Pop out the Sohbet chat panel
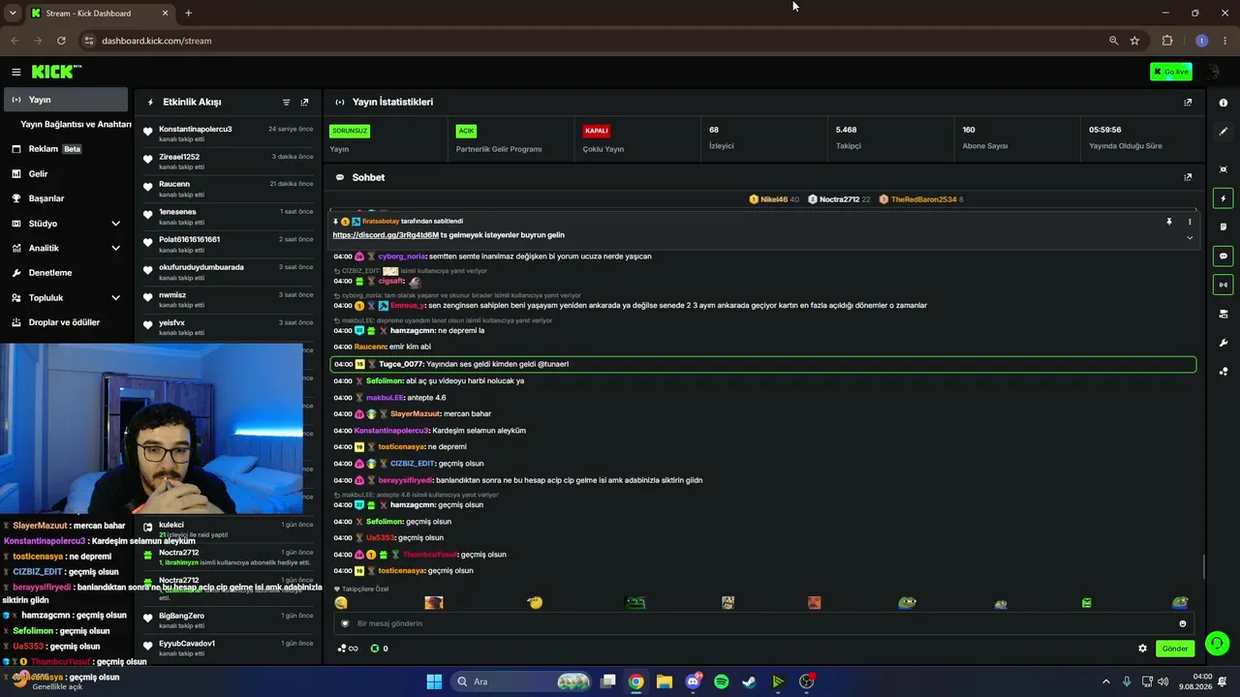 point(1188,177)
